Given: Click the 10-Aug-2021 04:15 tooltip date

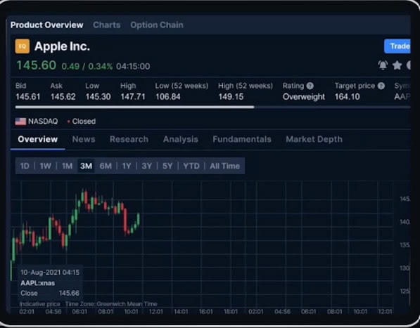Looking at the screenshot, I should (50, 273).
